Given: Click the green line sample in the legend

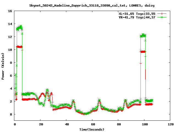Looking at the screenshot, I should 162,17.
